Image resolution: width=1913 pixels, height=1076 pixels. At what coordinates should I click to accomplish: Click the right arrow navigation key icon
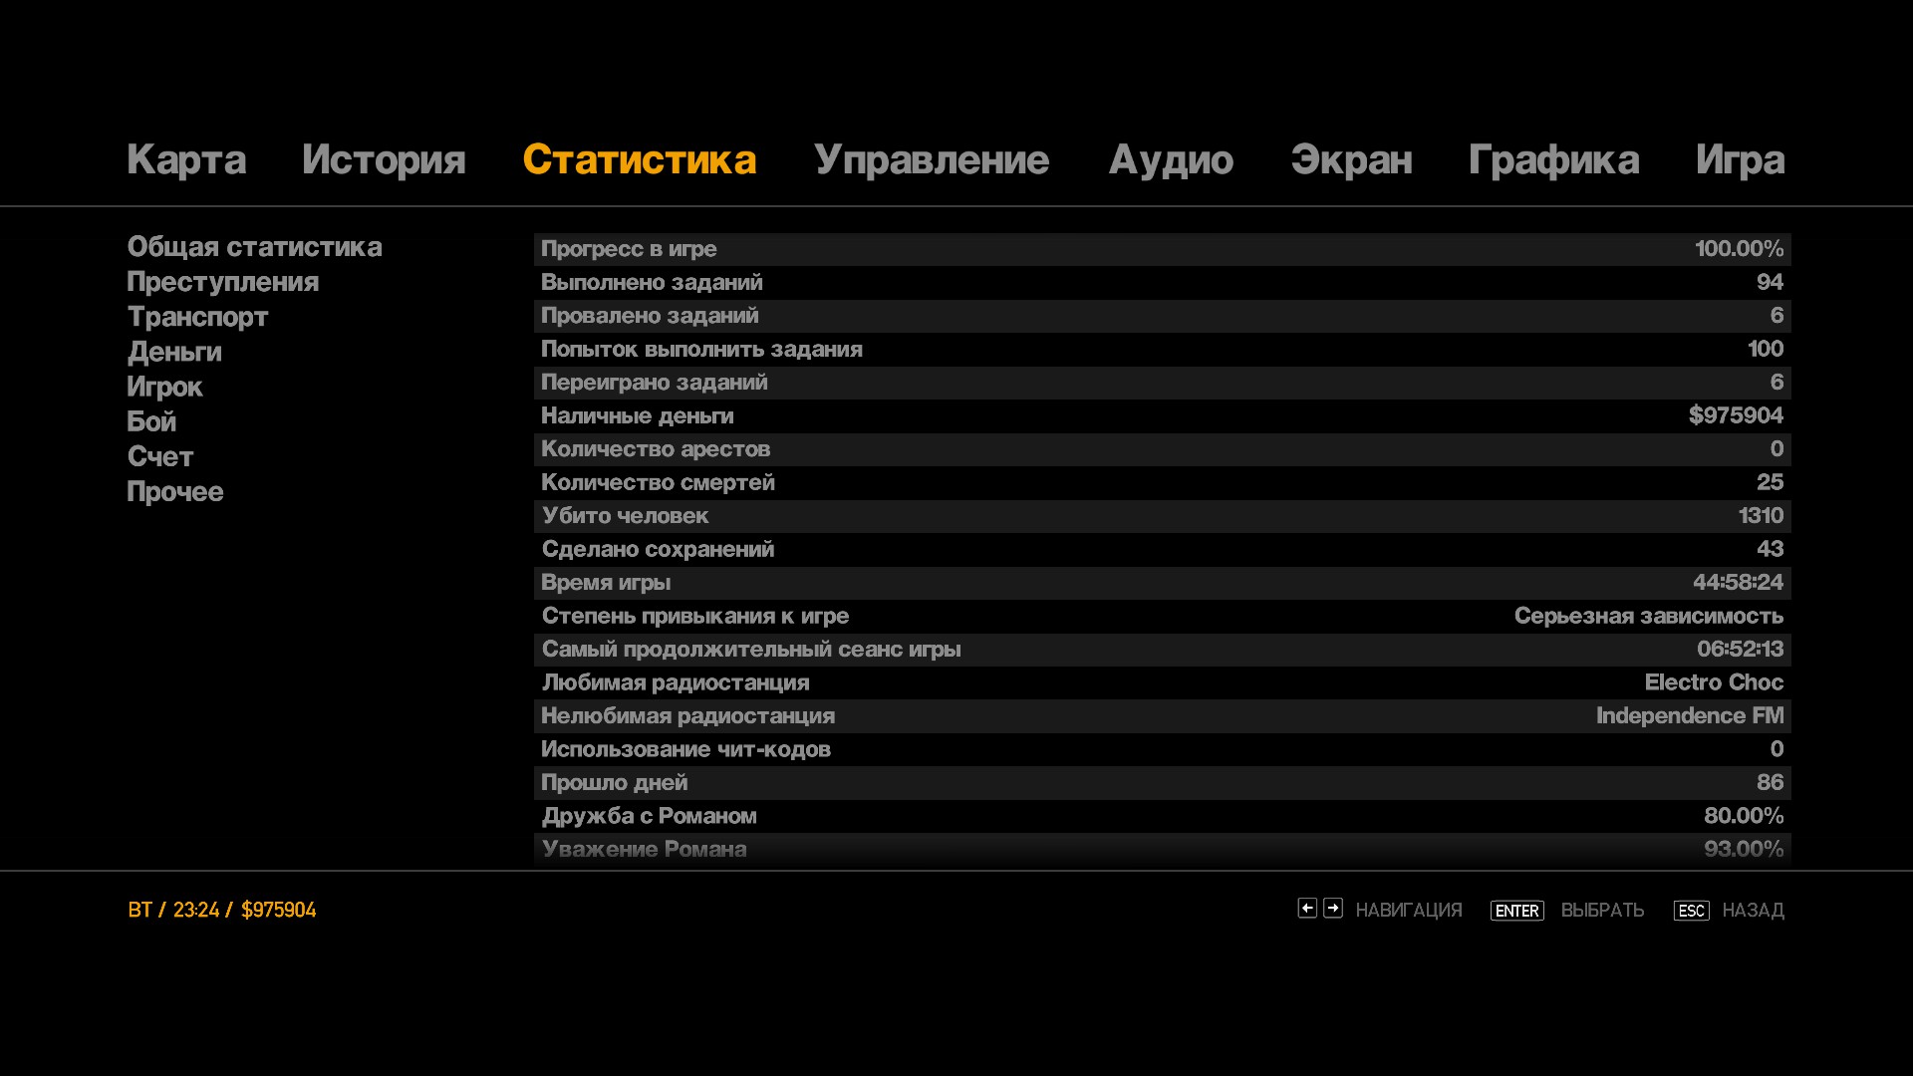tap(1333, 908)
